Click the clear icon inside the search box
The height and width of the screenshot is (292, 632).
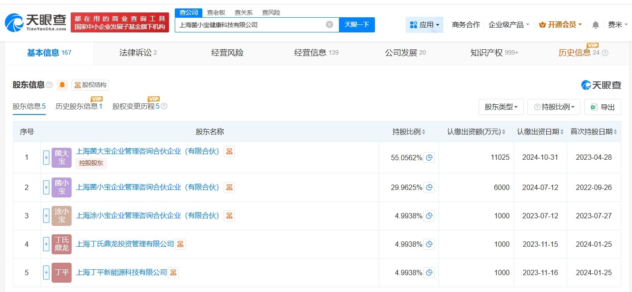(x=329, y=24)
